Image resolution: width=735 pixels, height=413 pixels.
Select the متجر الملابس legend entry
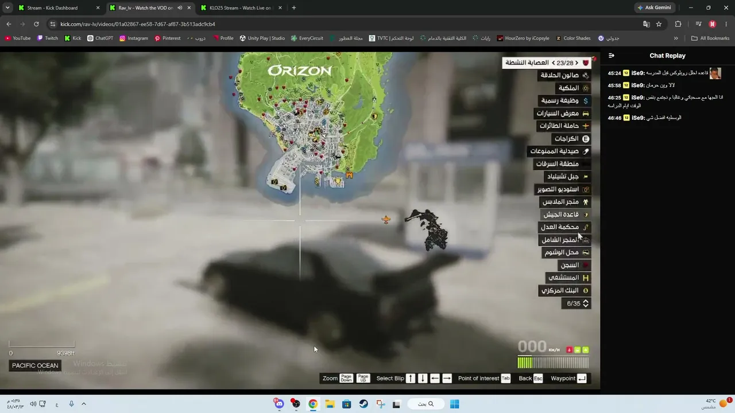(566, 202)
